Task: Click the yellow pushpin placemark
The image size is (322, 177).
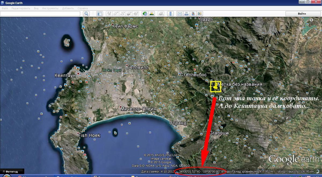Action: point(216,86)
